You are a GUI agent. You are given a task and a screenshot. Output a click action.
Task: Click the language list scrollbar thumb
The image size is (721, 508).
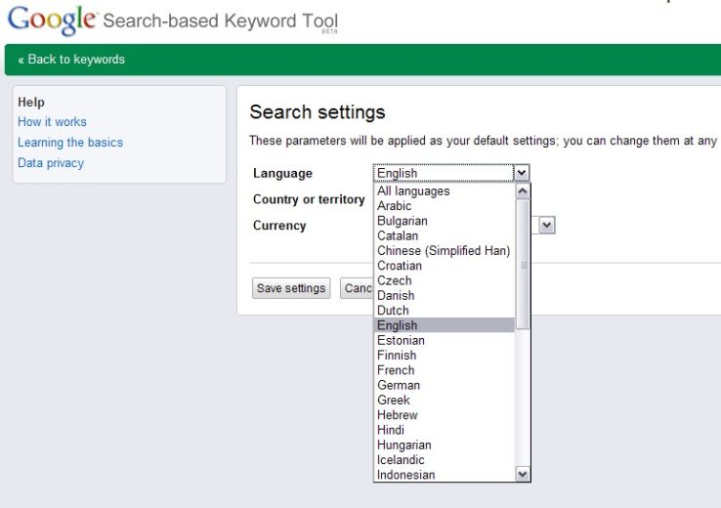pyautogui.click(x=523, y=265)
